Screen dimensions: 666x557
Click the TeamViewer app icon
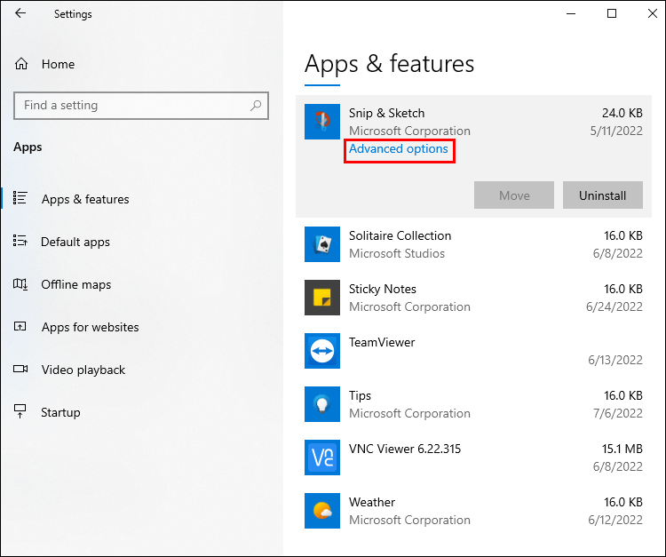[322, 351]
